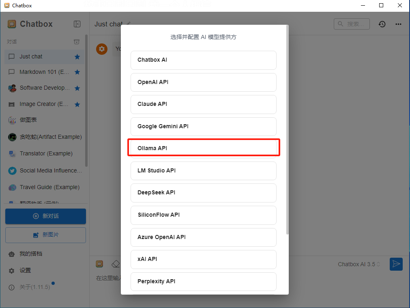Unstar the Just chat conversation
The height and width of the screenshot is (308, 410).
point(77,57)
